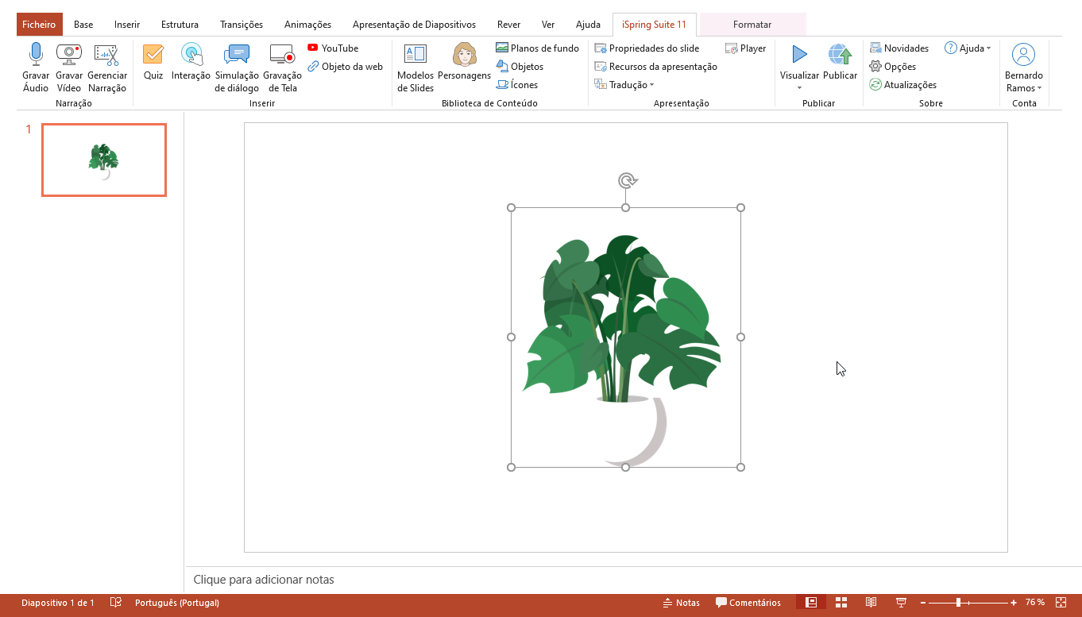Click Propriedades do slide button
The image size is (1082, 617).
(x=647, y=48)
